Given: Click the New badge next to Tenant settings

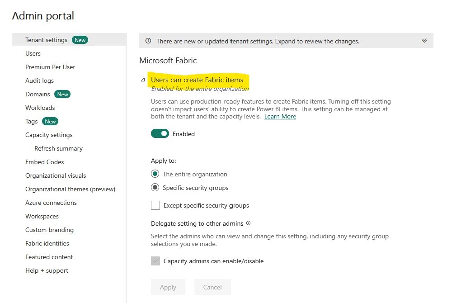Looking at the screenshot, I should pyautogui.click(x=80, y=40).
